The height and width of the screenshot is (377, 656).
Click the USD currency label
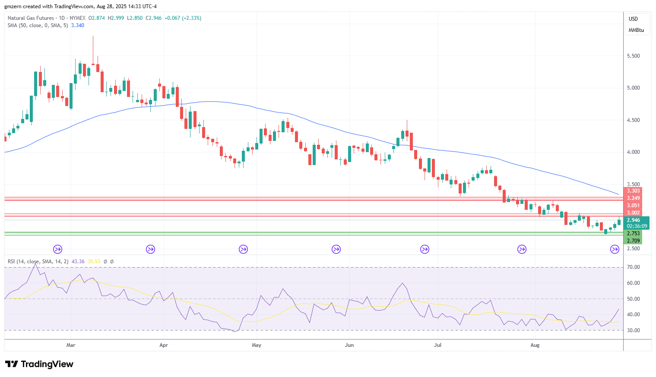[x=633, y=19]
